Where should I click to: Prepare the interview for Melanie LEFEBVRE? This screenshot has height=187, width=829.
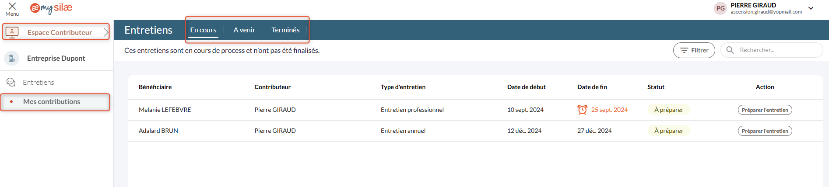click(765, 110)
